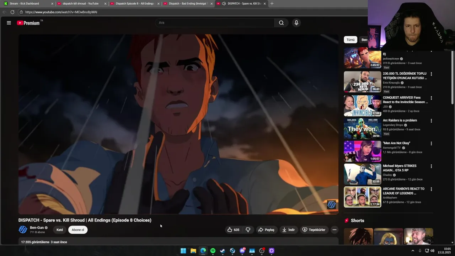Focus the Ara search input field

(215, 23)
